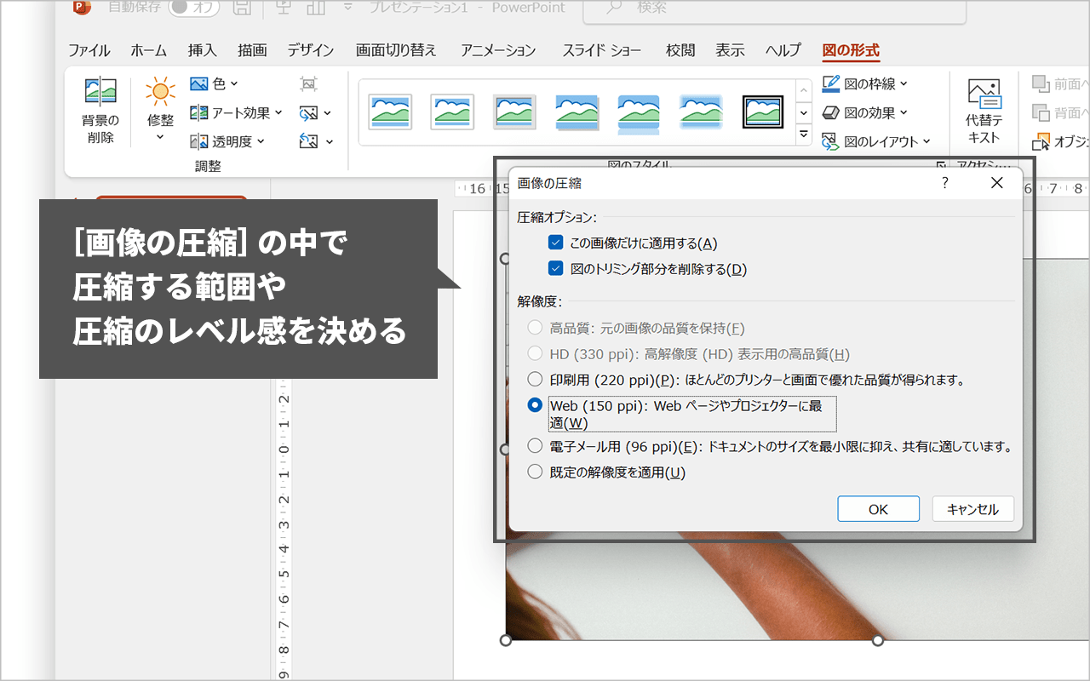Open the Corrections (修整) sun icon
The image size is (1090, 681).
pos(160,94)
